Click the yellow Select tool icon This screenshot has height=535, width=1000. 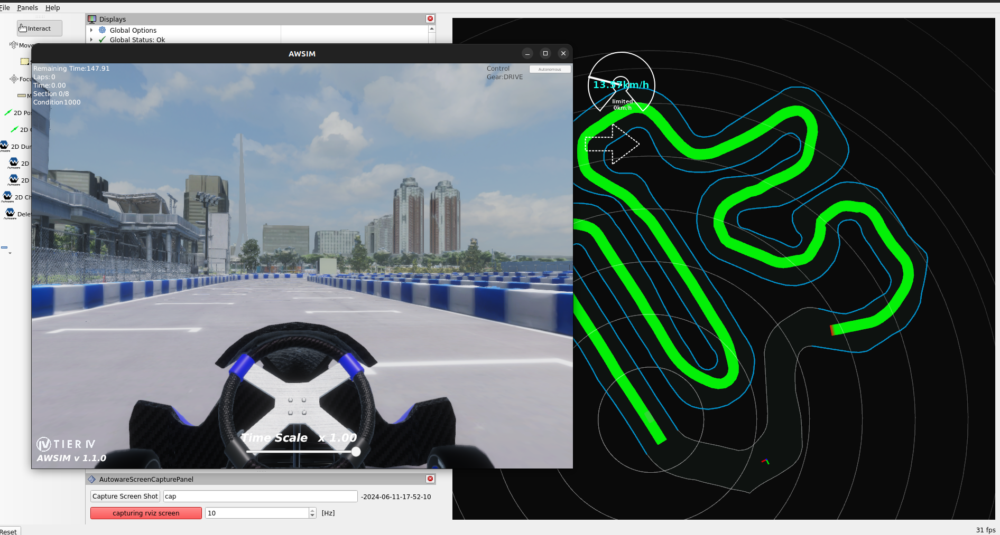[x=24, y=62]
